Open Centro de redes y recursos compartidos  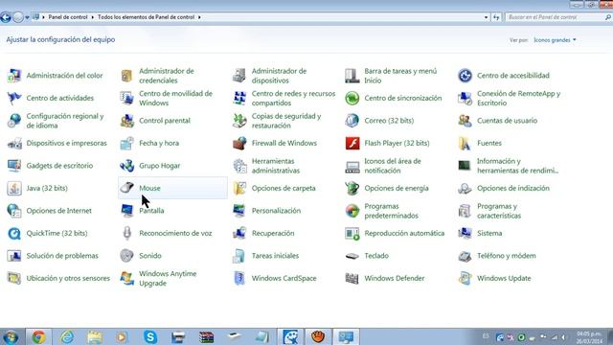(x=293, y=98)
